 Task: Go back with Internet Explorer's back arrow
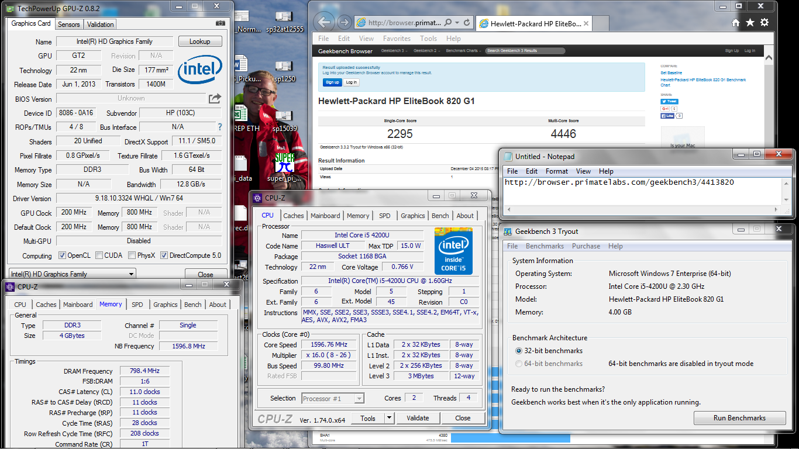coord(323,22)
